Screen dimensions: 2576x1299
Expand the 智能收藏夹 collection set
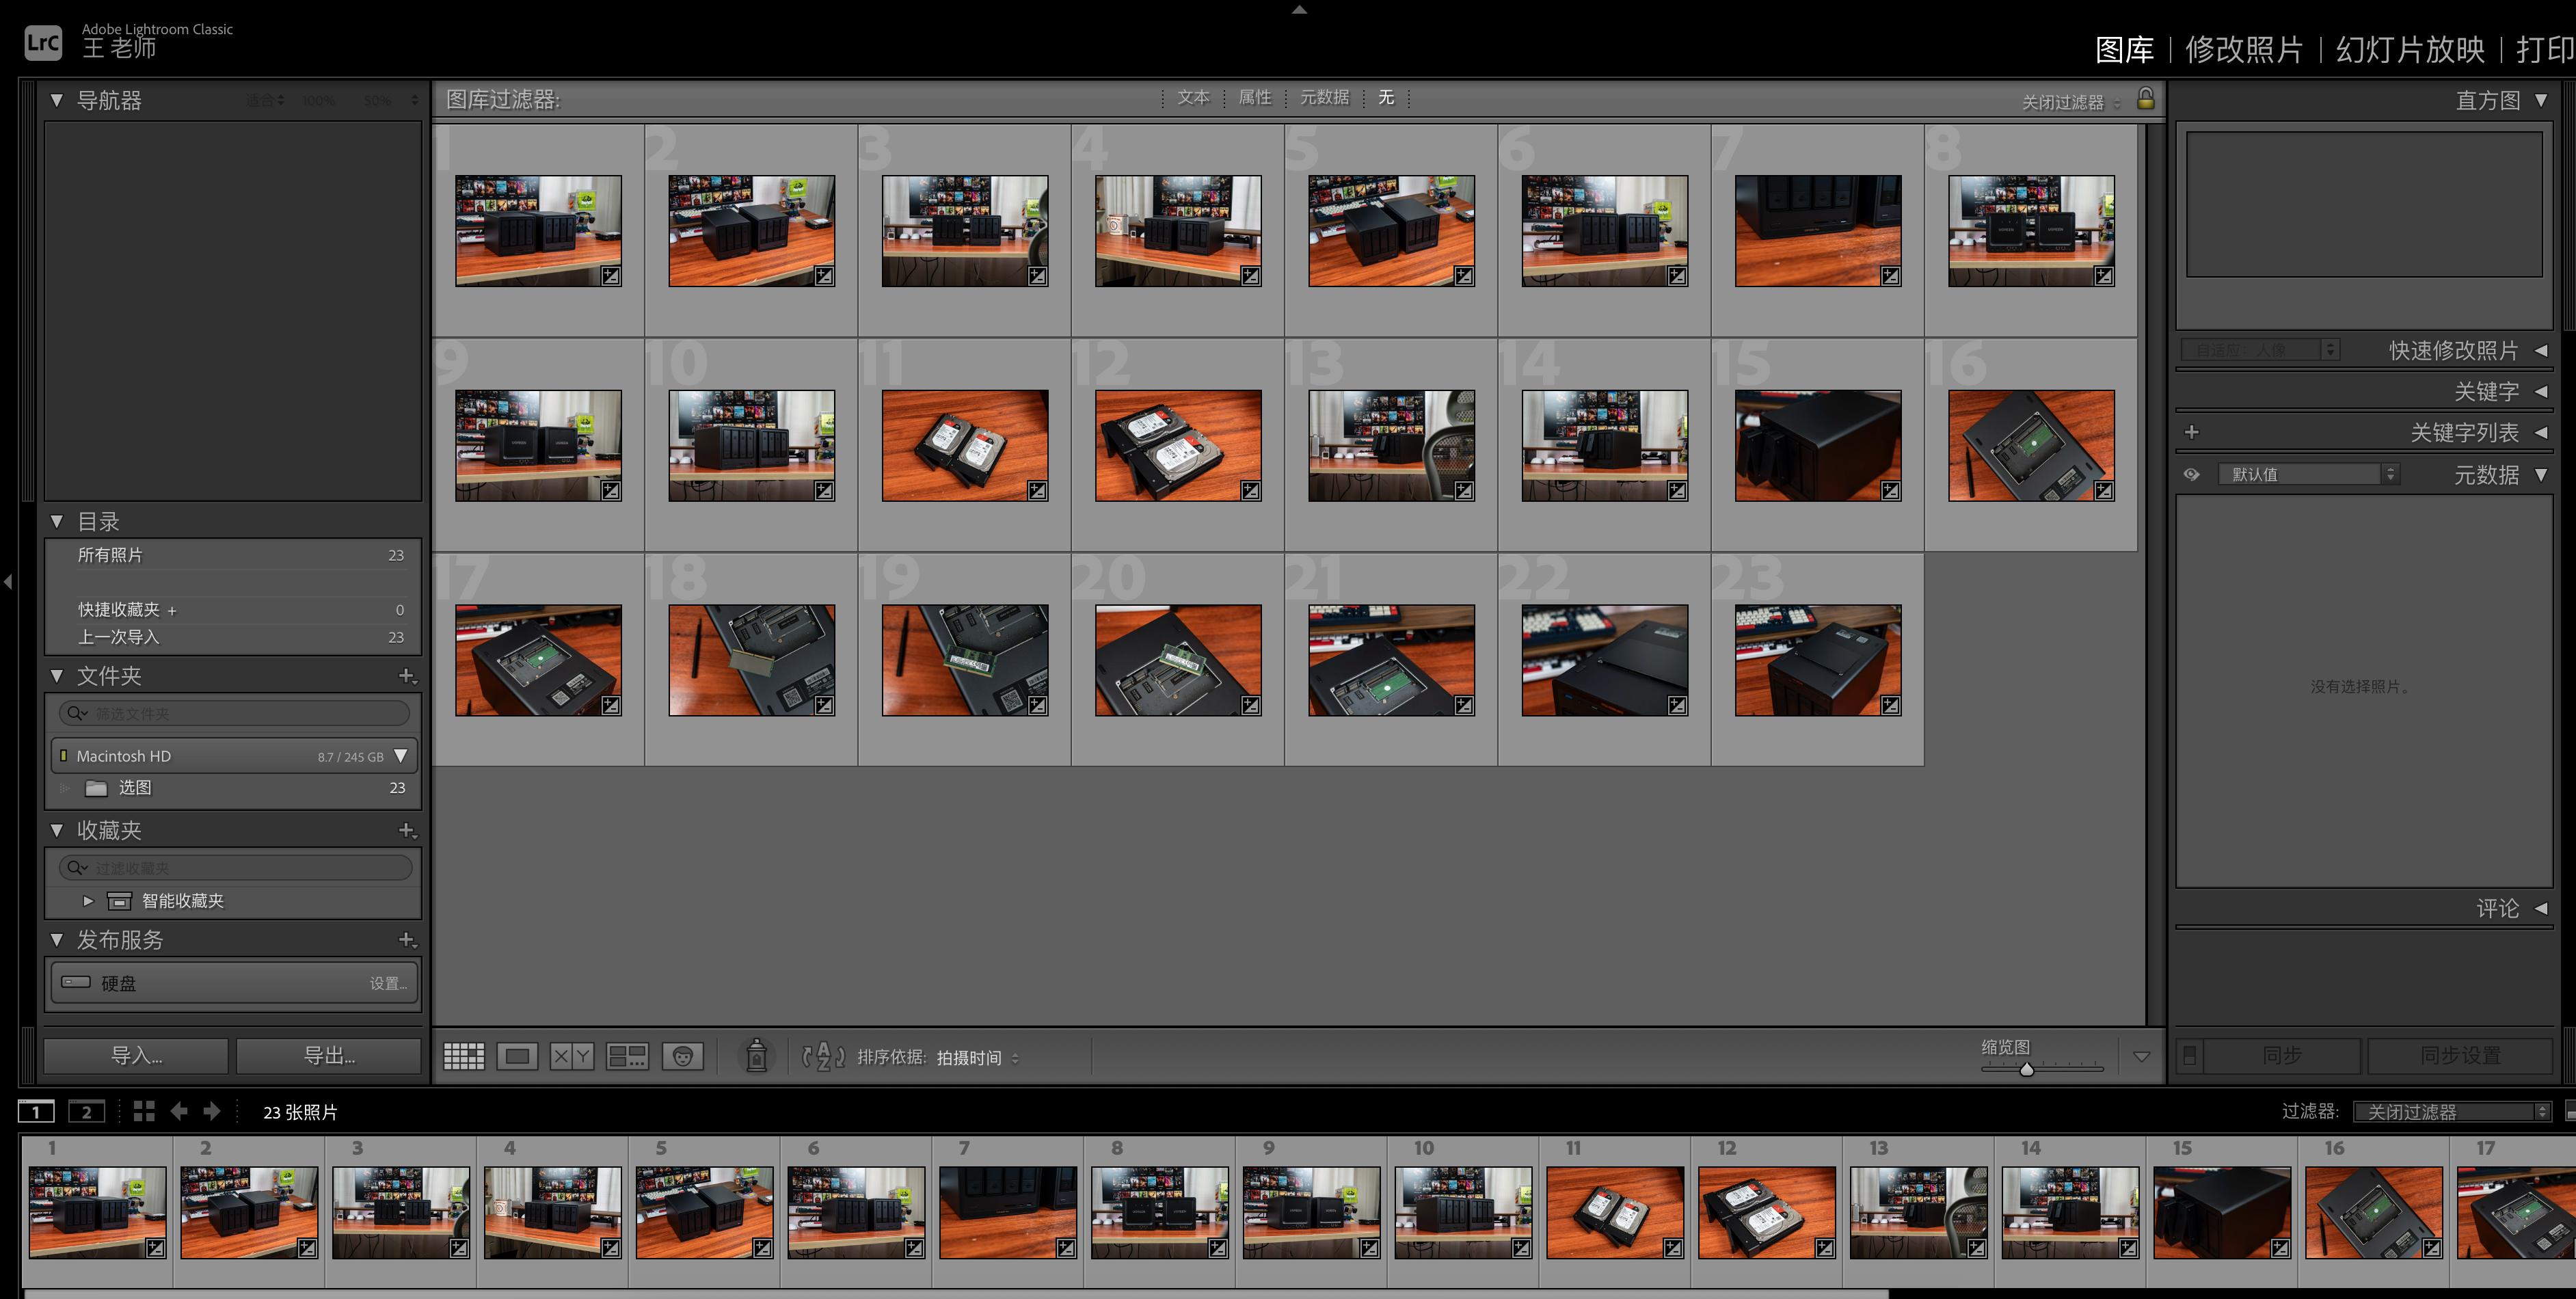click(88, 901)
